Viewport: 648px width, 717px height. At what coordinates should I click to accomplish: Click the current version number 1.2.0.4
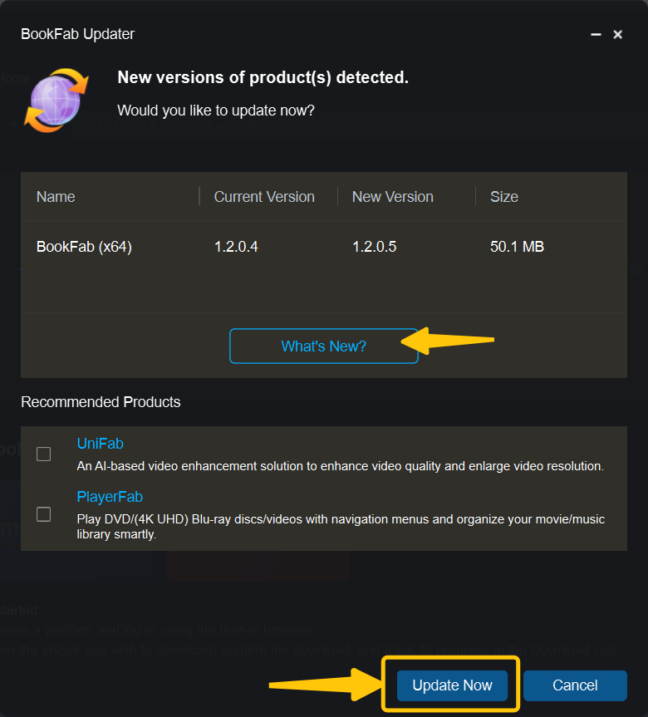click(236, 247)
